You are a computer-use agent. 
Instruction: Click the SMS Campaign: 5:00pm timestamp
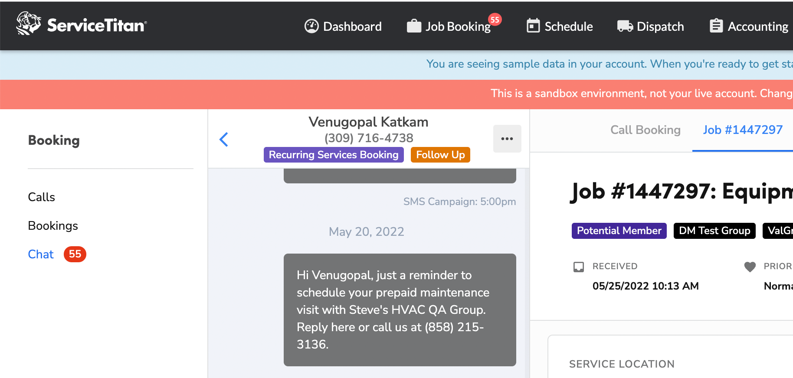[459, 202]
